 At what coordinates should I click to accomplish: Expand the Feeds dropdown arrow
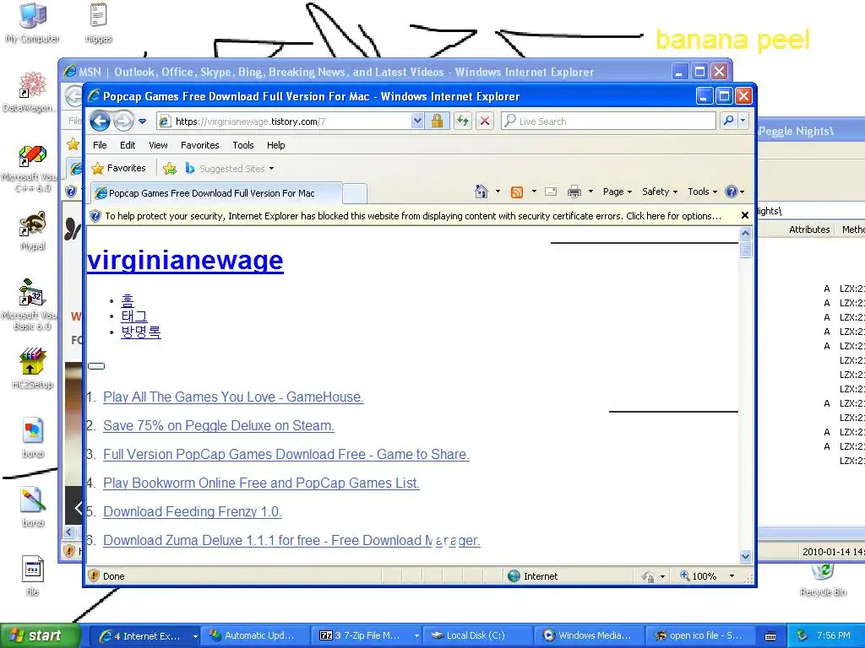[x=534, y=192]
